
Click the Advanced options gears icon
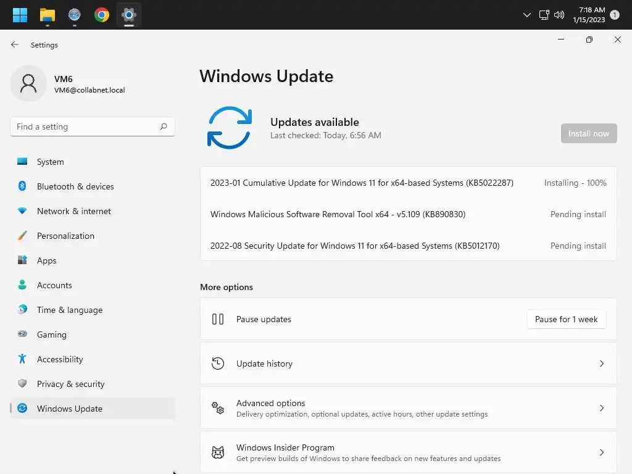point(218,408)
